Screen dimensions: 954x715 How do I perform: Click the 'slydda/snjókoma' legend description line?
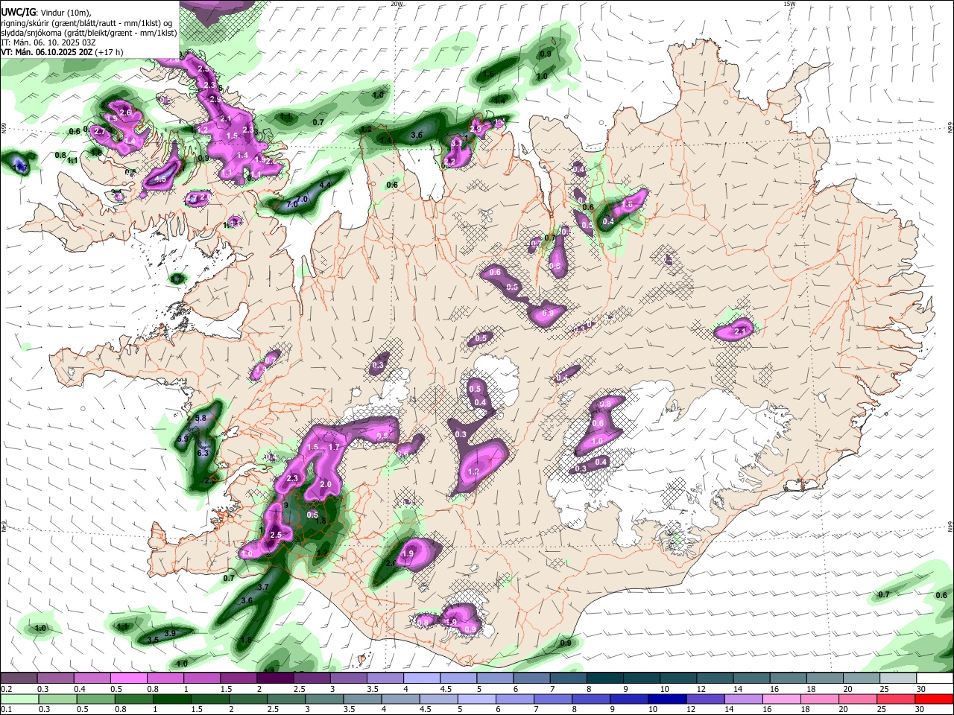(x=89, y=33)
